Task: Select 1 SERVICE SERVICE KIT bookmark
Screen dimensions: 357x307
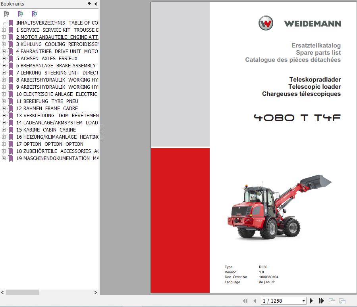Action: 57,30
